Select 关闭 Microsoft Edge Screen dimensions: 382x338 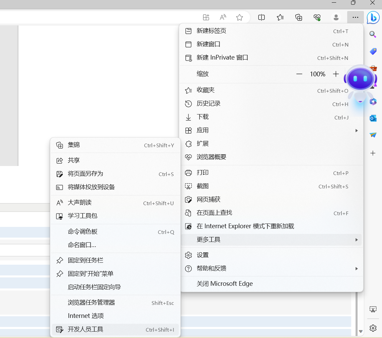tap(272, 284)
